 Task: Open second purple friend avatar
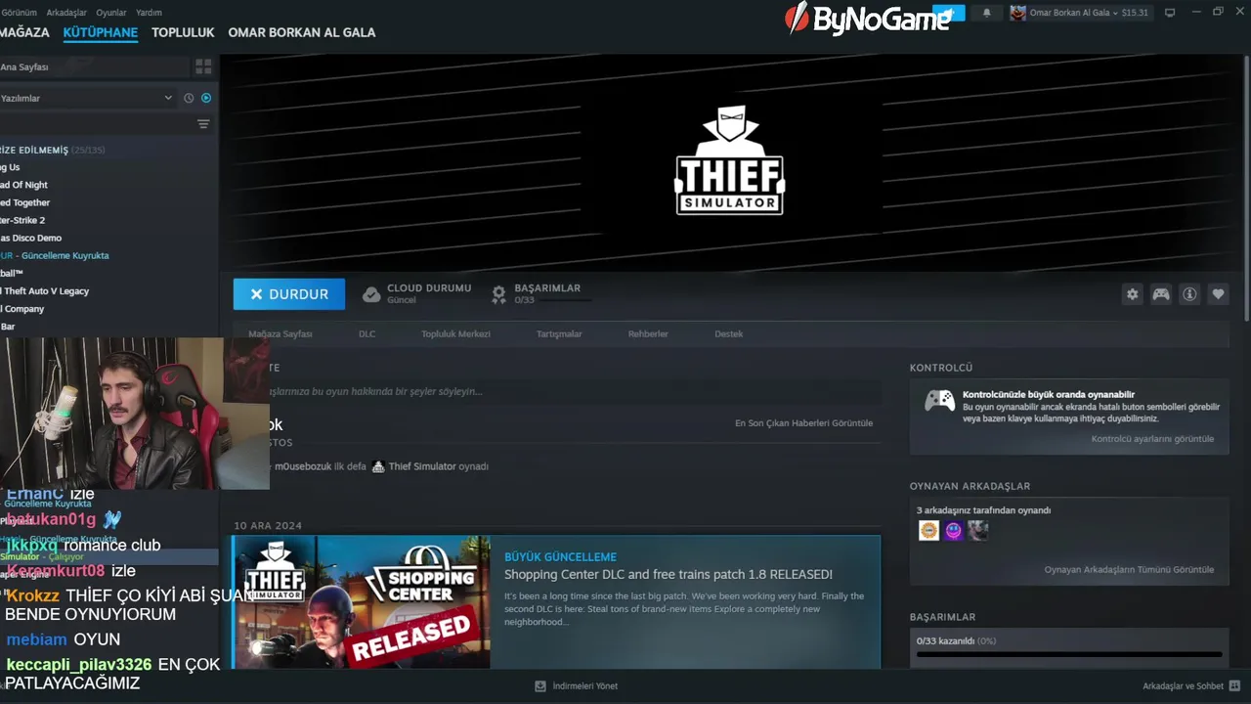[x=954, y=531]
